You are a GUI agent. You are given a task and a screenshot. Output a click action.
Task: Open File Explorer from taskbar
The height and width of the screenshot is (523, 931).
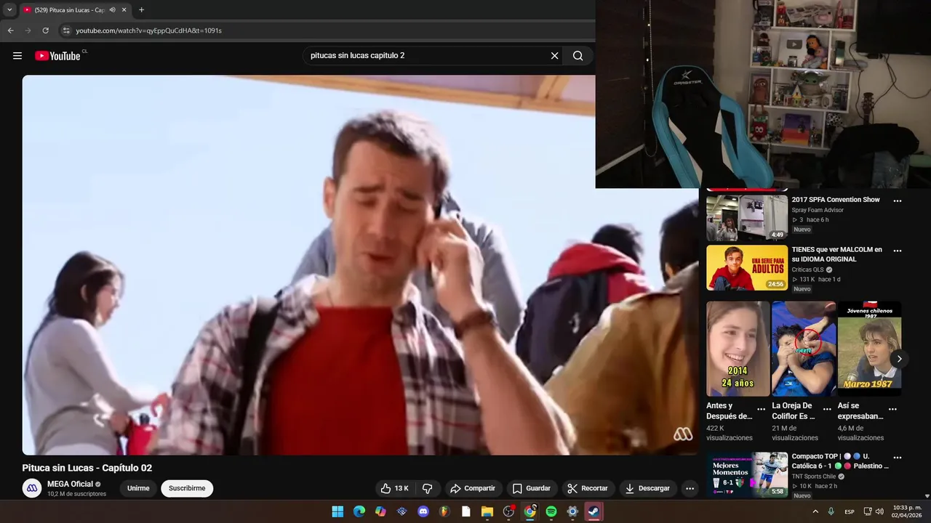(487, 511)
